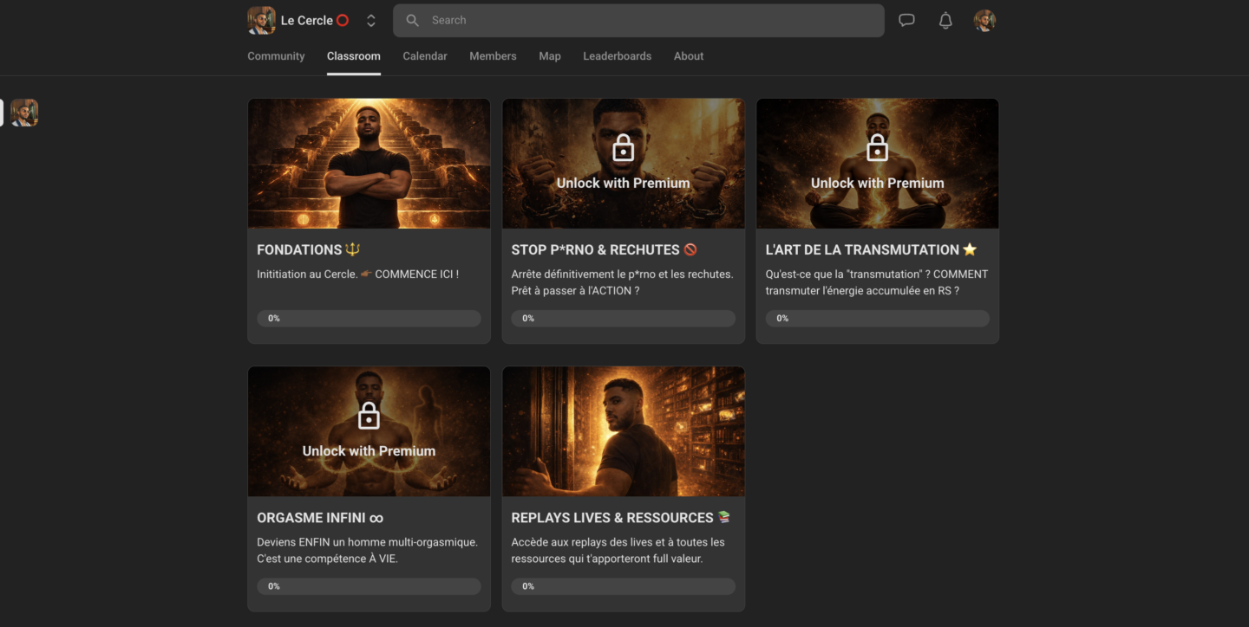Viewport: 1249px width, 627px height.
Task: Go to the Members tab
Action: [x=493, y=56]
